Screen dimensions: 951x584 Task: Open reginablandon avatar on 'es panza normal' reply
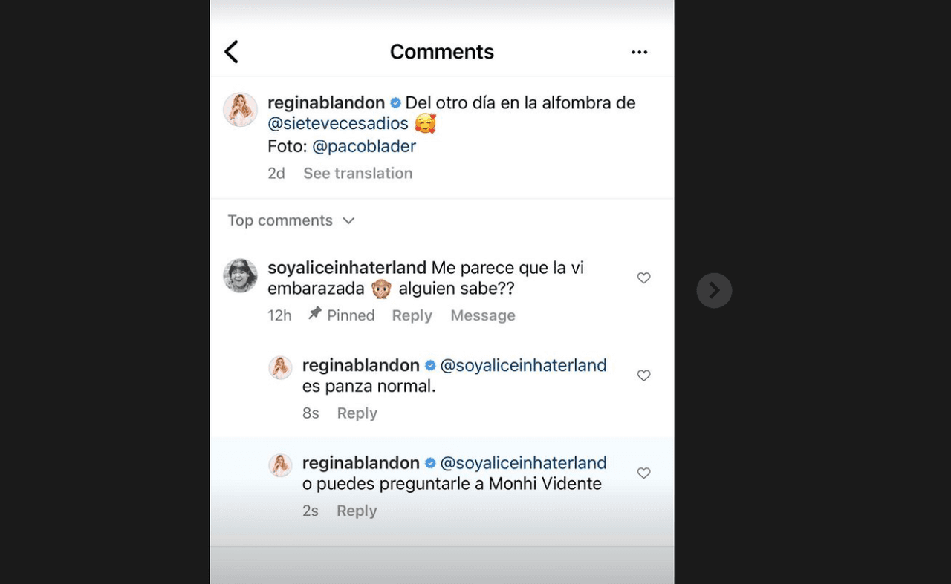(x=280, y=367)
